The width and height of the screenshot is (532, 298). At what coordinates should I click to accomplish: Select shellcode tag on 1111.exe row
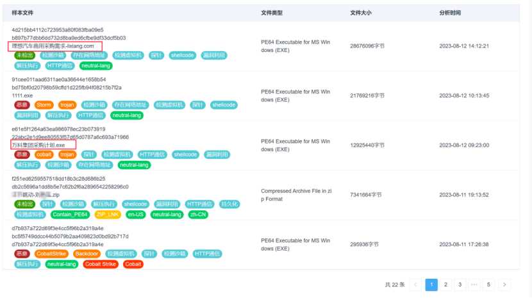pyautogui.click(x=224, y=105)
